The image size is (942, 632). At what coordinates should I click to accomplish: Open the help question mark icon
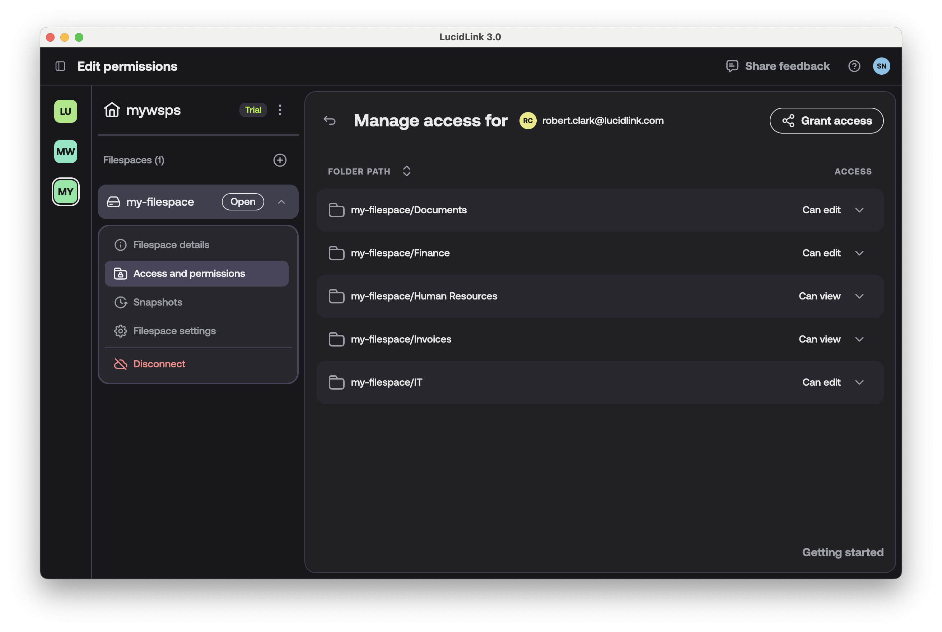(x=854, y=66)
